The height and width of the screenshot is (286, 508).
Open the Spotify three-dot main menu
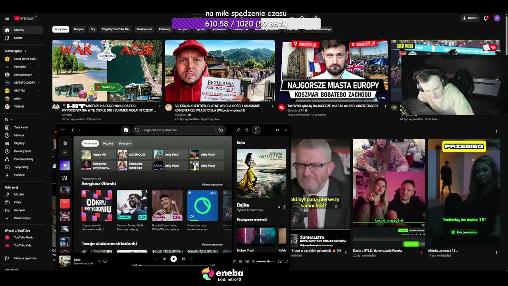(x=63, y=130)
